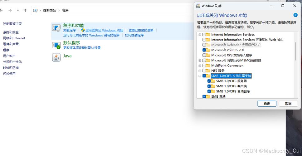Click the NFS 服务 folder icon

(x=208, y=71)
